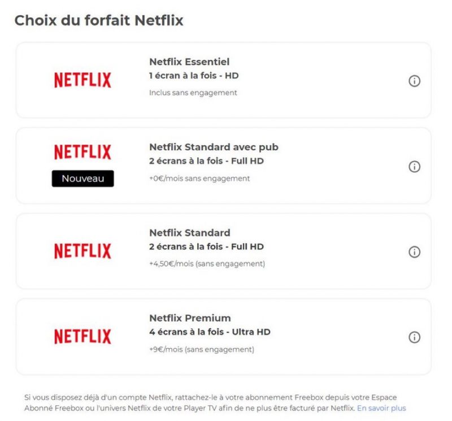Click Netflix logo in Premium card

(82, 336)
